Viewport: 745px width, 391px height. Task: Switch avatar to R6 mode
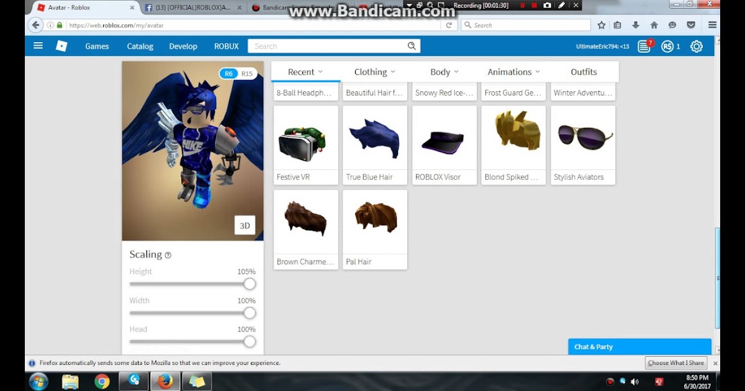(x=228, y=73)
